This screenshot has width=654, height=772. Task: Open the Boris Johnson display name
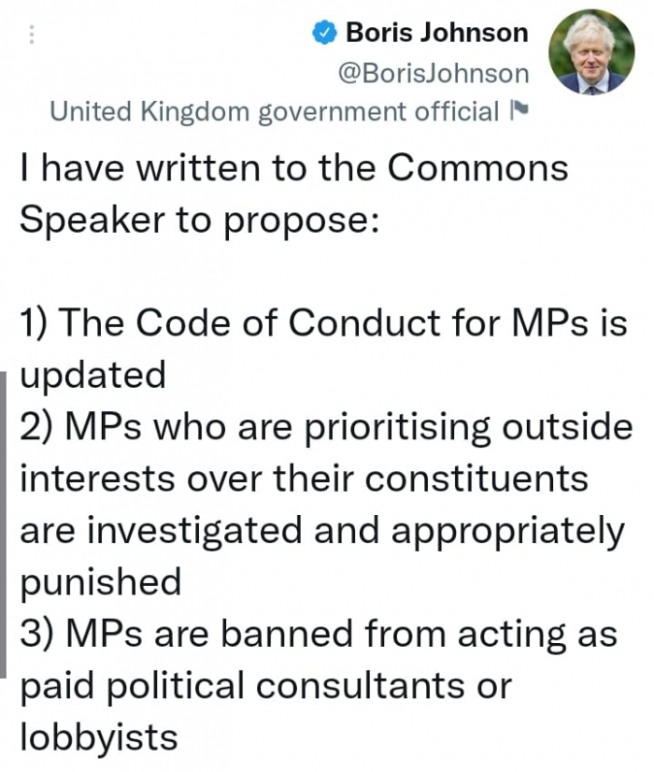pos(436,33)
